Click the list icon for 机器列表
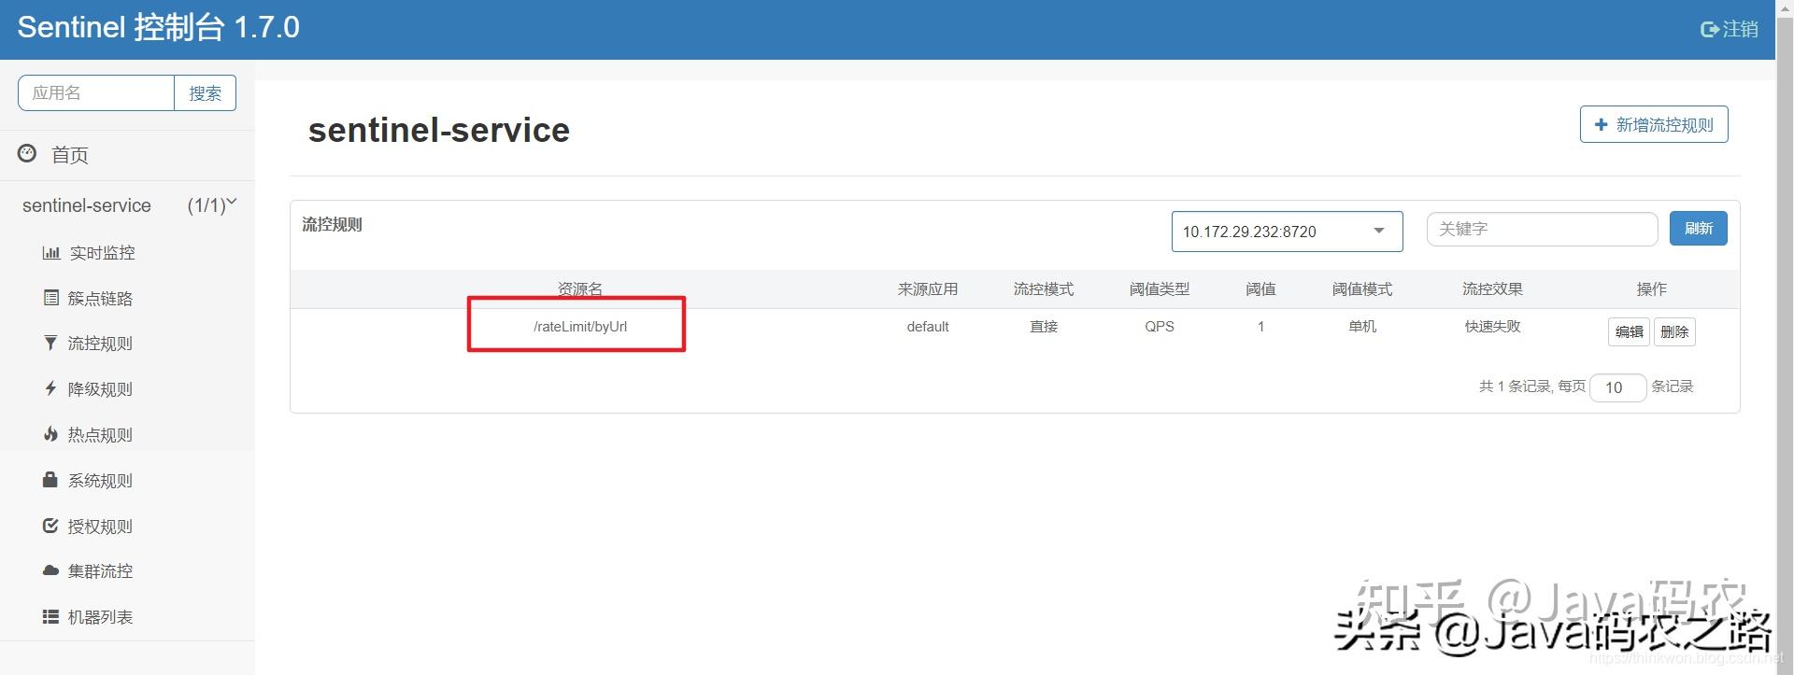The image size is (1794, 675). 50,616
